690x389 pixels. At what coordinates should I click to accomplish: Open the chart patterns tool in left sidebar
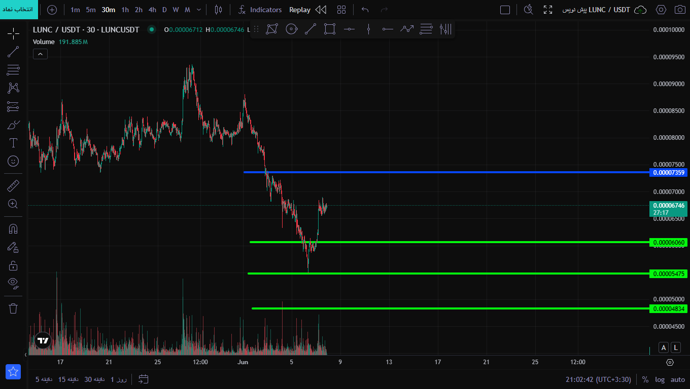14,88
